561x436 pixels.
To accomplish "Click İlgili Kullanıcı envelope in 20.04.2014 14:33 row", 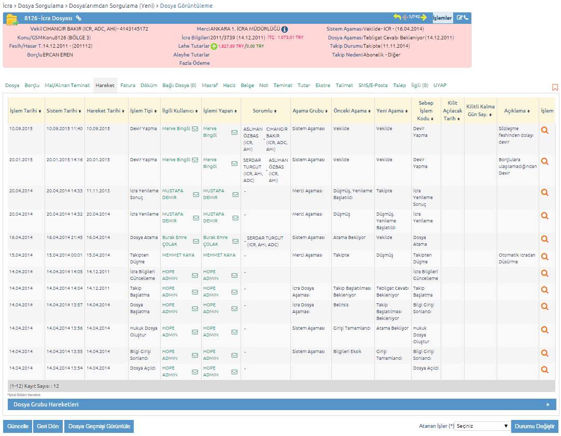I will (x=196, y=194).
